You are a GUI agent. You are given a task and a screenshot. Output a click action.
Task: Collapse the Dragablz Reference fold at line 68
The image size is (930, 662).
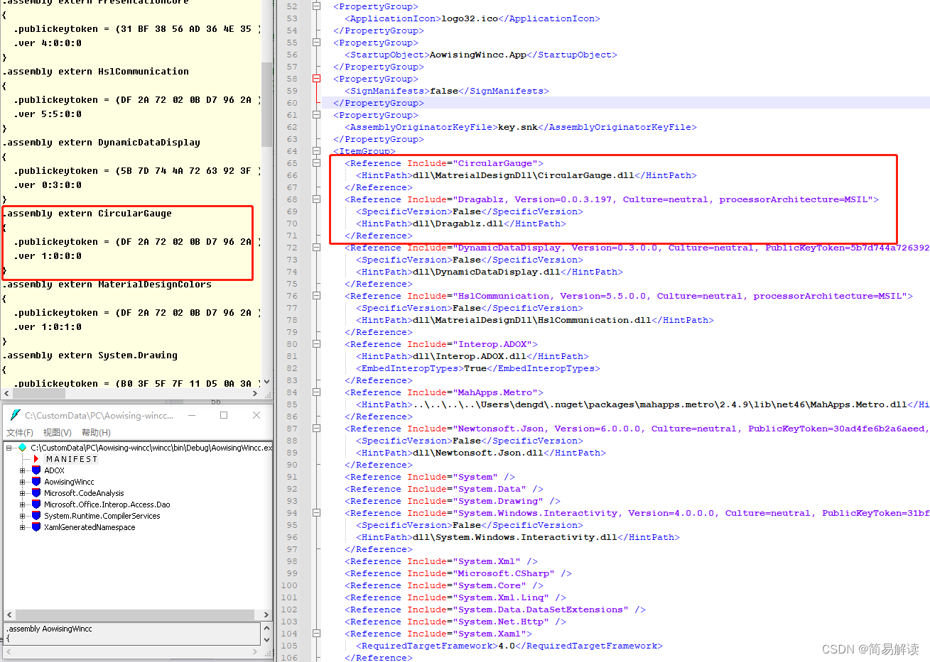(x=316, y=199)
